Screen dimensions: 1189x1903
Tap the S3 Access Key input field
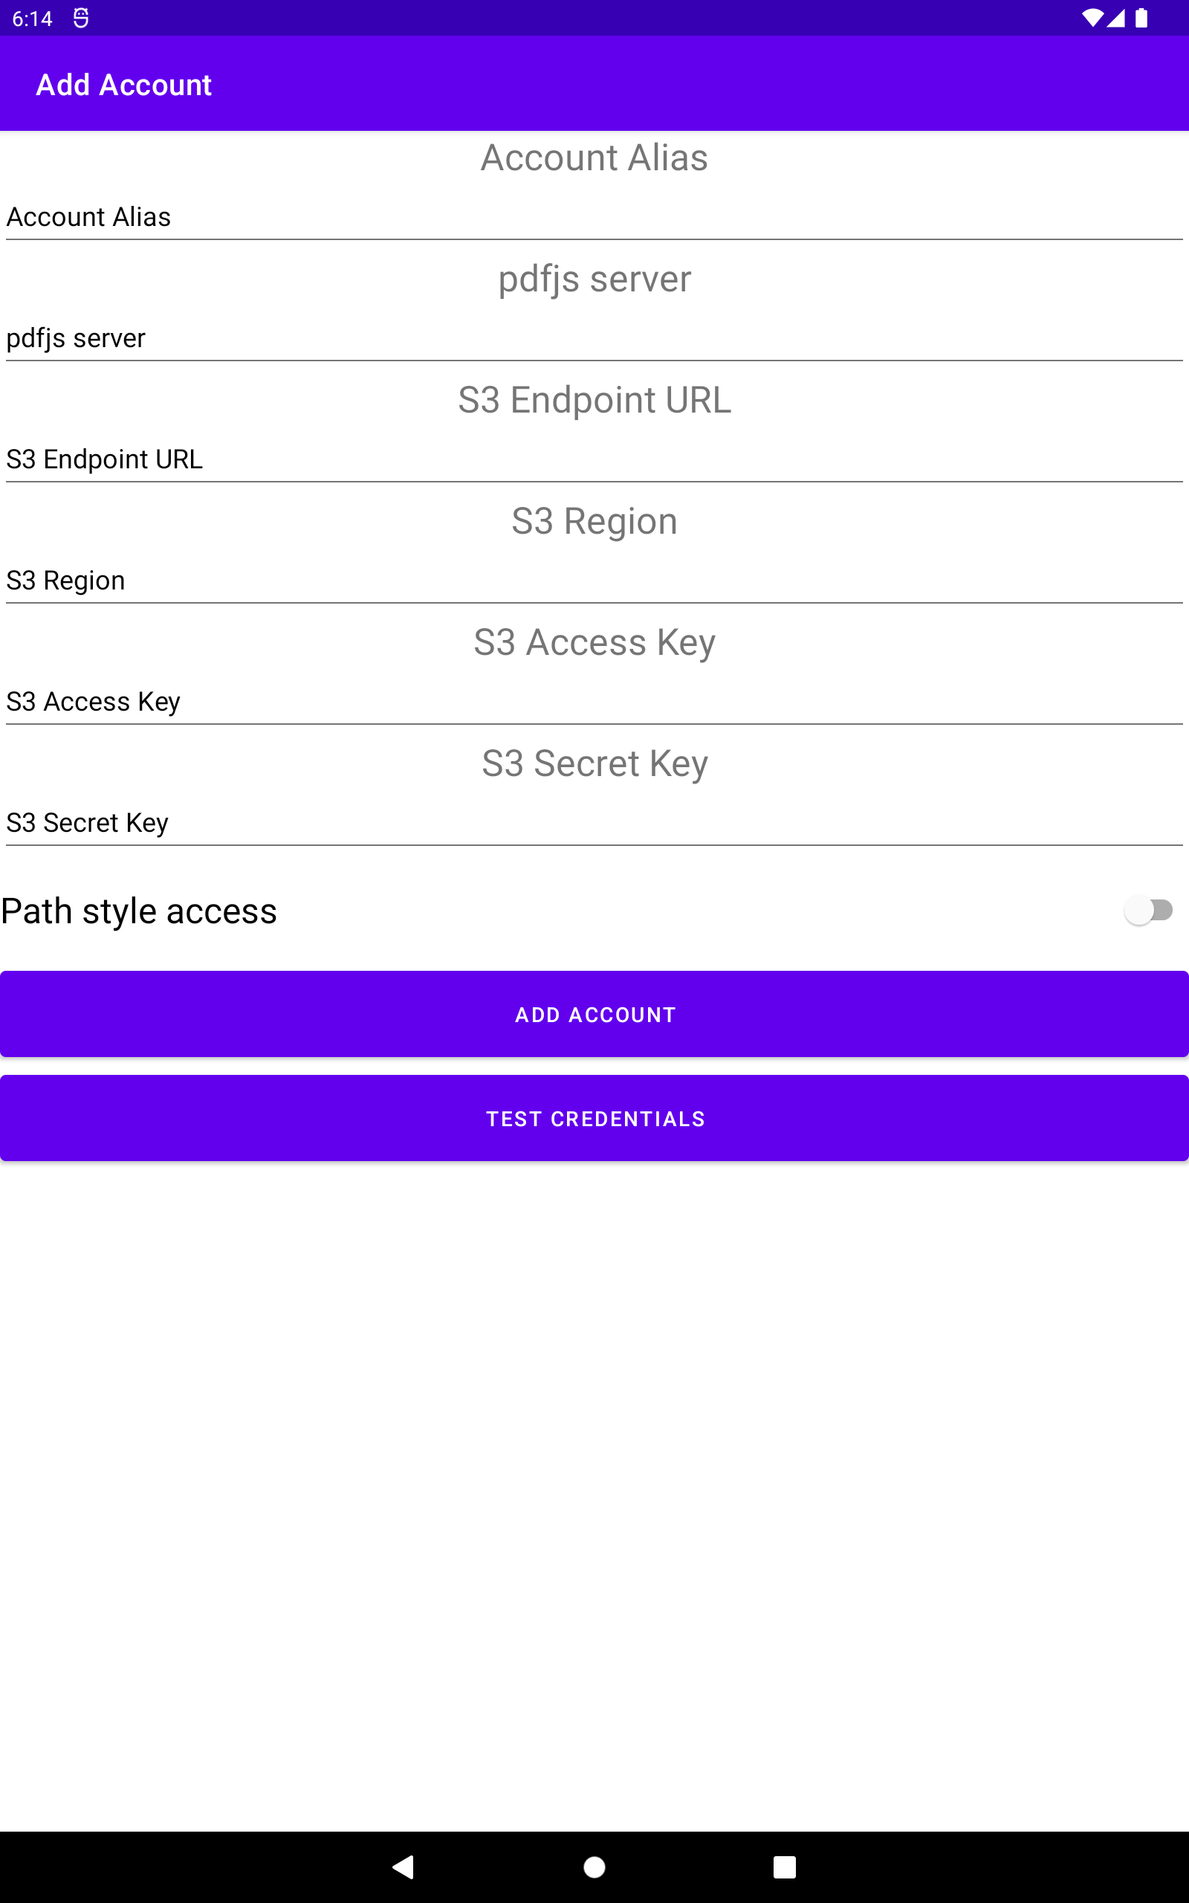click(594, 702)
